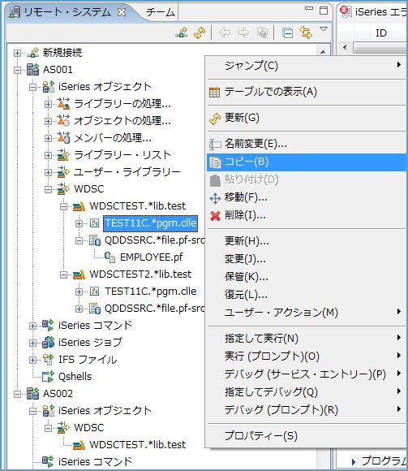This screenshot has height=471, width=408.
Task: Select TEST11C.*pgm.clle under WDSCTEST2
Action: pos(151,292)
